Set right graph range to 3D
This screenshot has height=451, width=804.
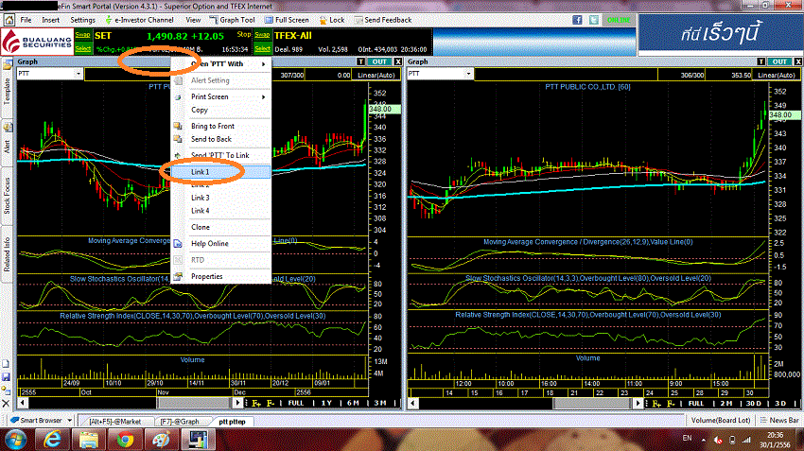click(780, 404)
